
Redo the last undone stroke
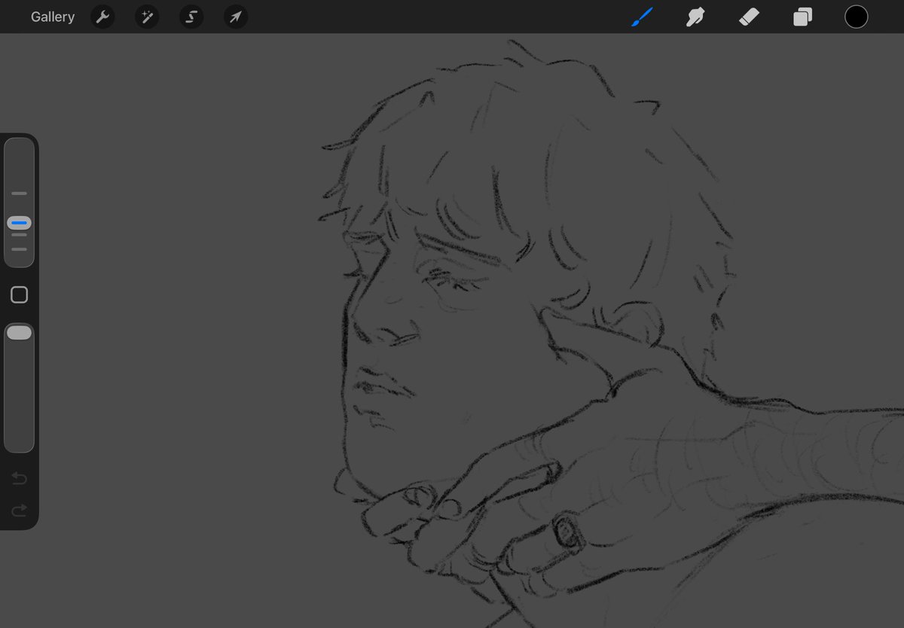(19, 510)
